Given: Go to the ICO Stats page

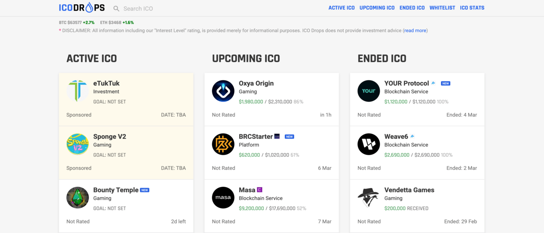Looking at the screenshot, I should 472,8.
